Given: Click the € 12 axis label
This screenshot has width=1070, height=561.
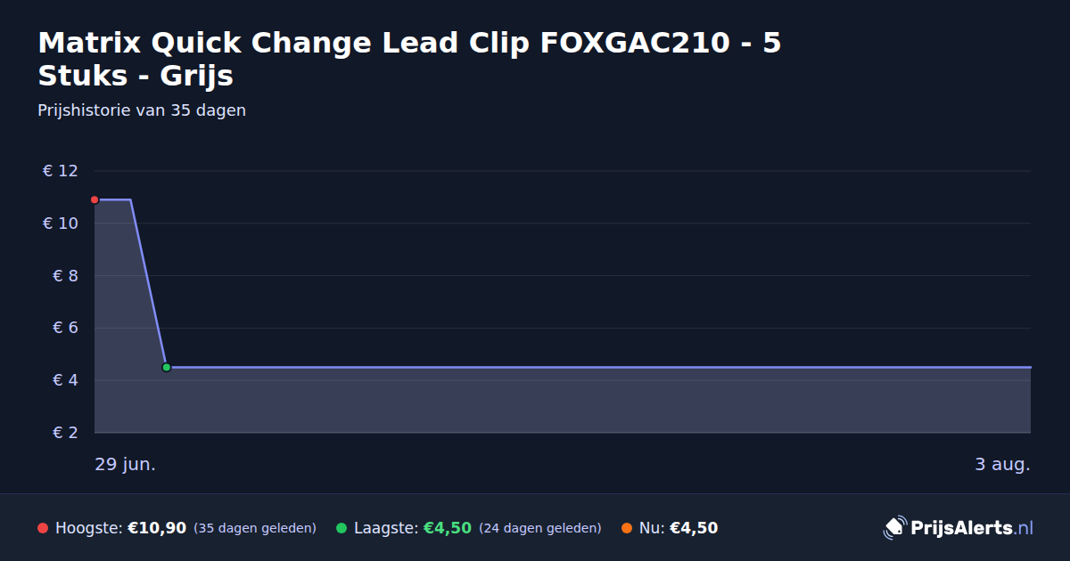Looking at the screenshot, I should coord(61,171).
